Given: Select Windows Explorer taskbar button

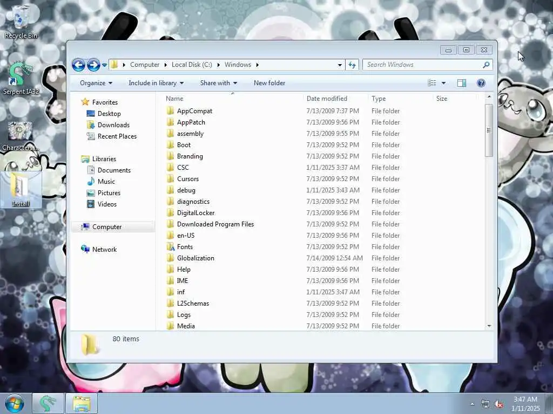Looking at the screenshot, I should 82,403.
